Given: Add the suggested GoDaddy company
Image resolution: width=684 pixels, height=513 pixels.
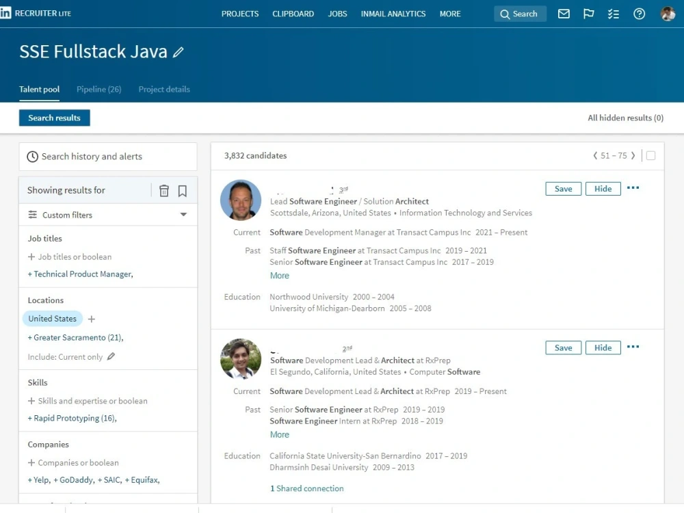Looking at the screenshot, I should click(x=74, y=480).
